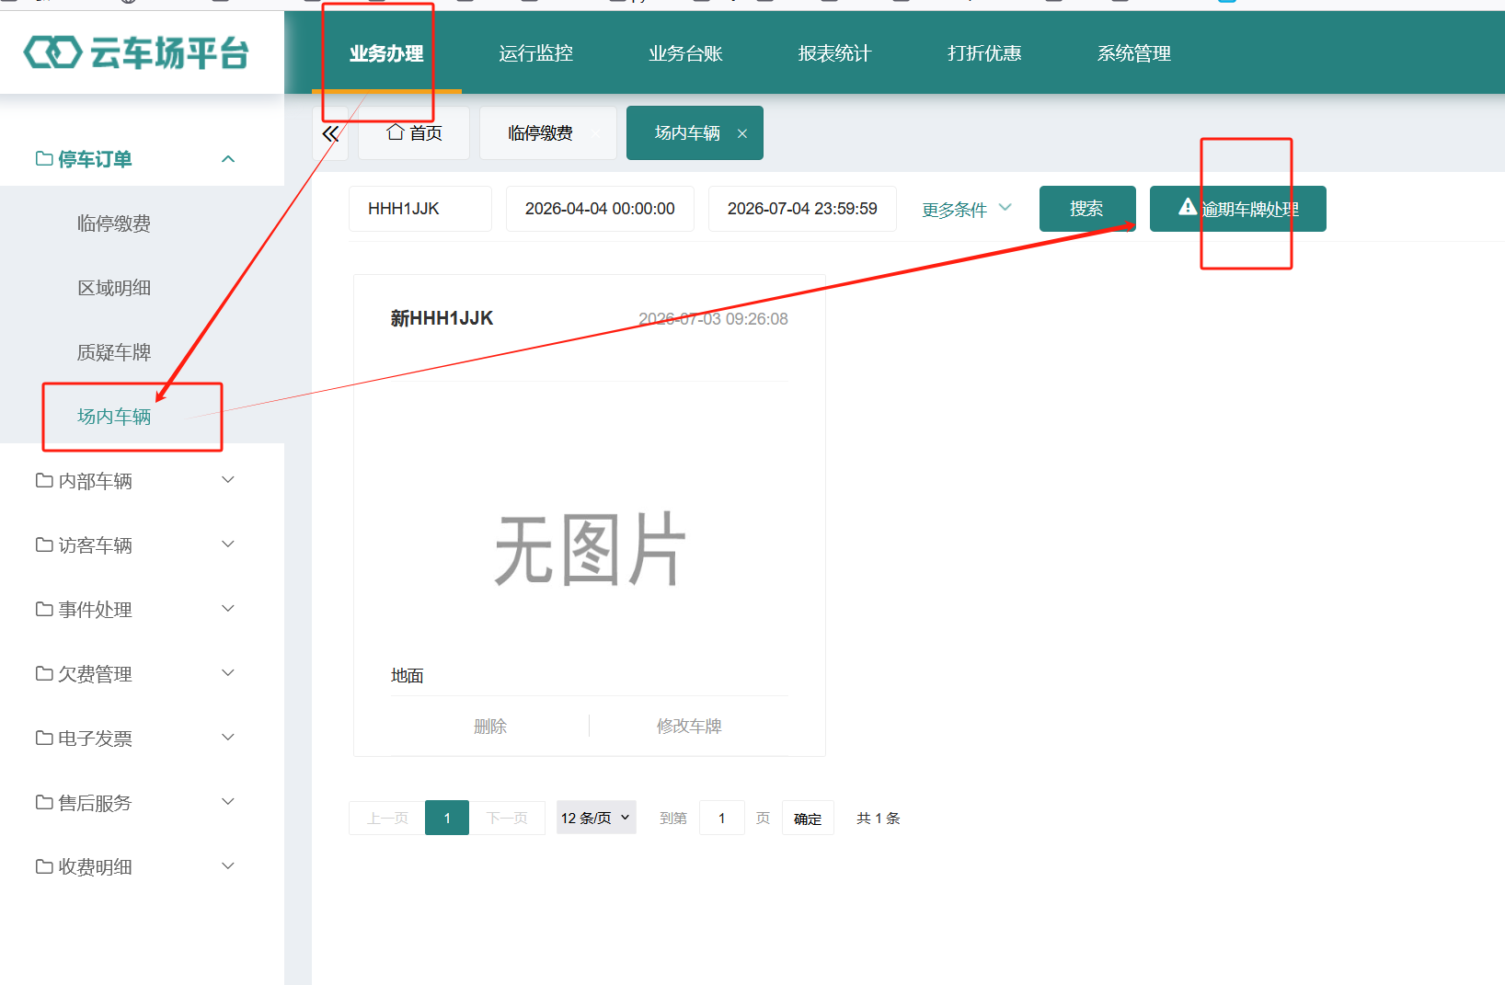This screenshot has height=985, width=1505.
Task: Click the 地面 area label
Action: pyautogui.click(x=407, y=676)
